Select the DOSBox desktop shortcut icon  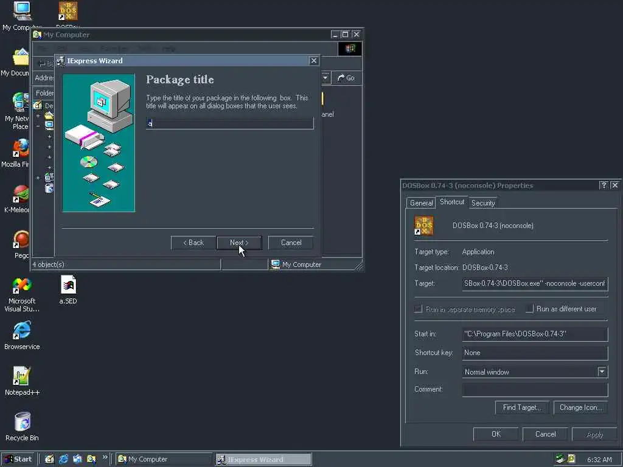[68, 11]
